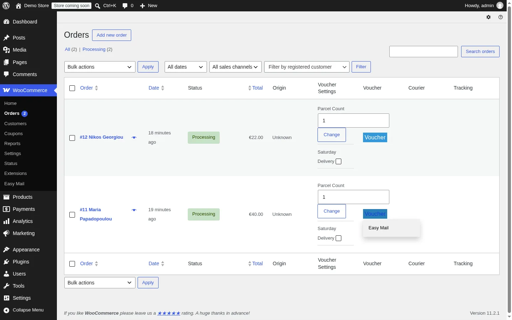Screen dimensions: 512x320
Task: Switch to the Processing orders filter
Action: pos(94,49)
